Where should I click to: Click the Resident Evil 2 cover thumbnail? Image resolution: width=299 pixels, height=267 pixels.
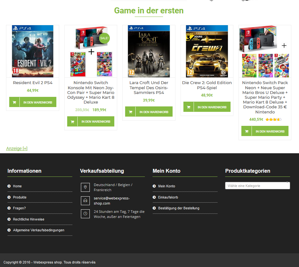click(x=32, y=51)
